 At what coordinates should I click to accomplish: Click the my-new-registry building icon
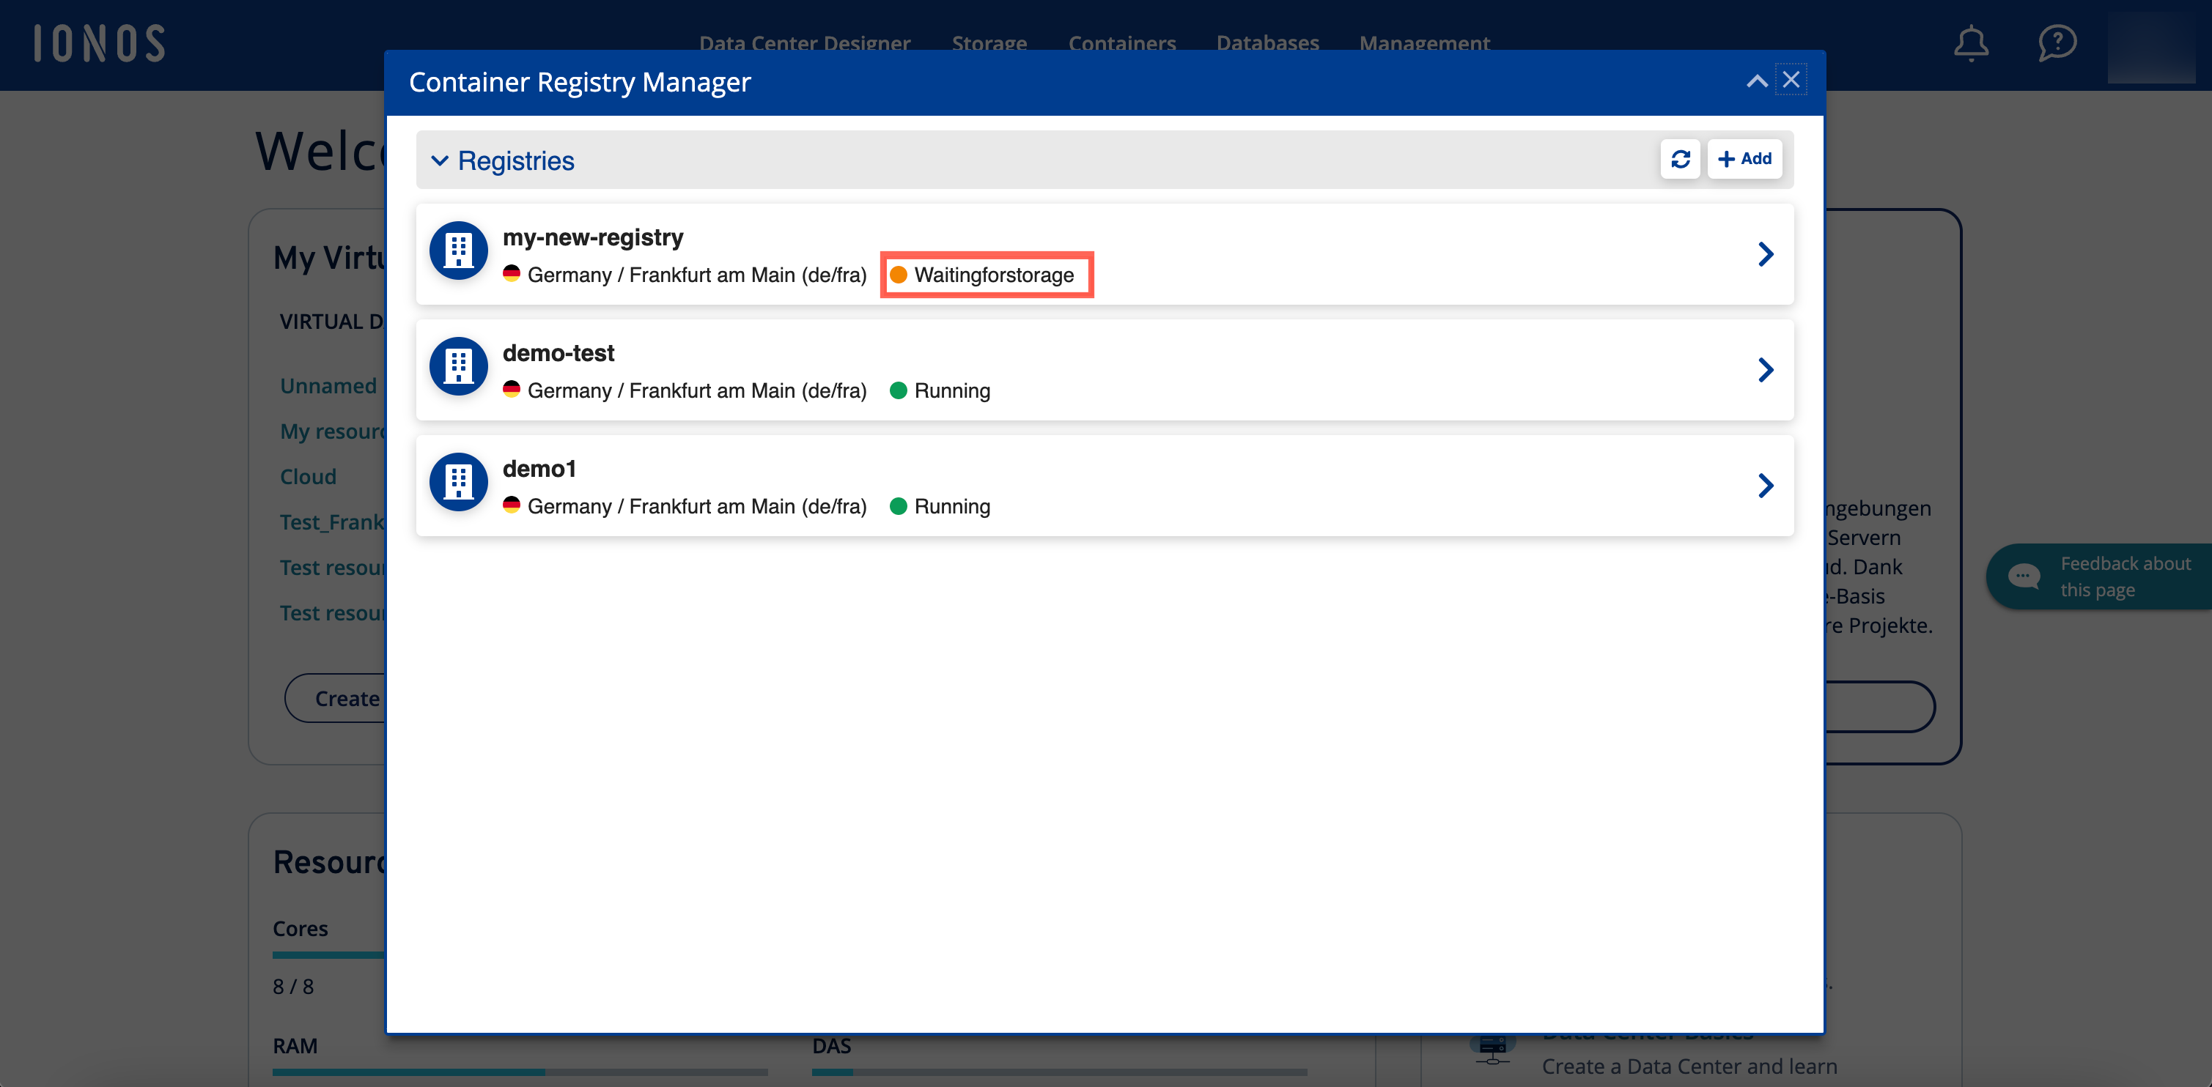point(459,251)
